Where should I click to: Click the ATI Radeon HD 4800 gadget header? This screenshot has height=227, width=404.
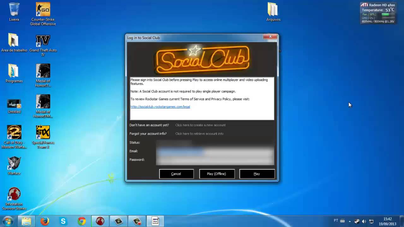[378, 5]
